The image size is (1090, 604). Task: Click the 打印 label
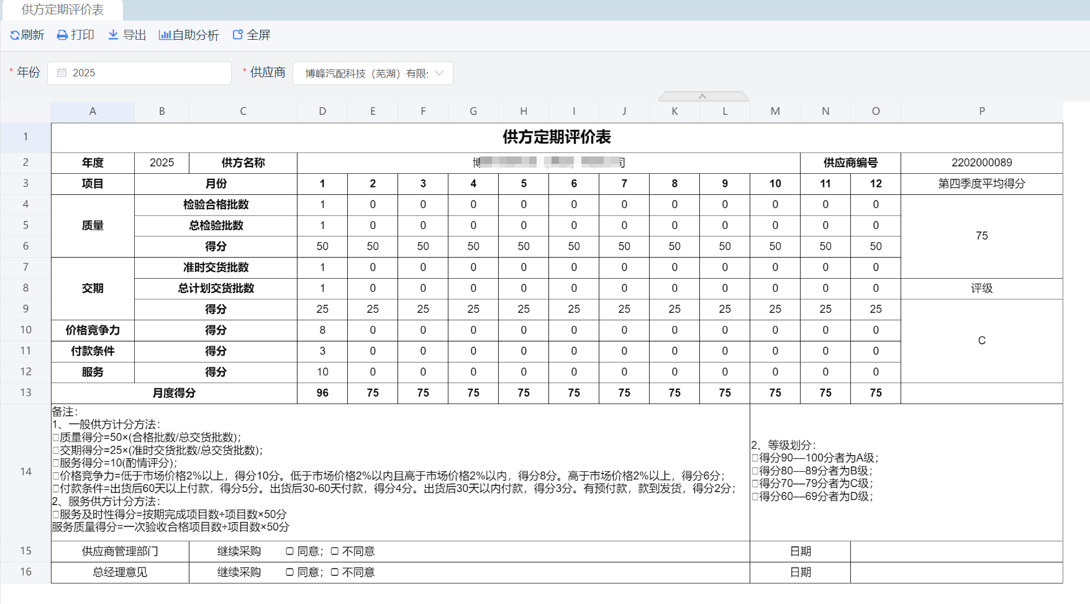83,35
